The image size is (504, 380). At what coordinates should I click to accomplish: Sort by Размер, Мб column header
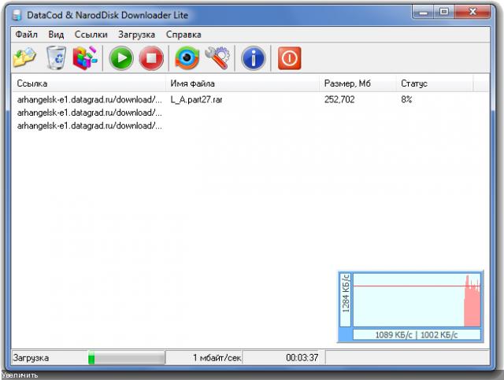pos(357,83)
